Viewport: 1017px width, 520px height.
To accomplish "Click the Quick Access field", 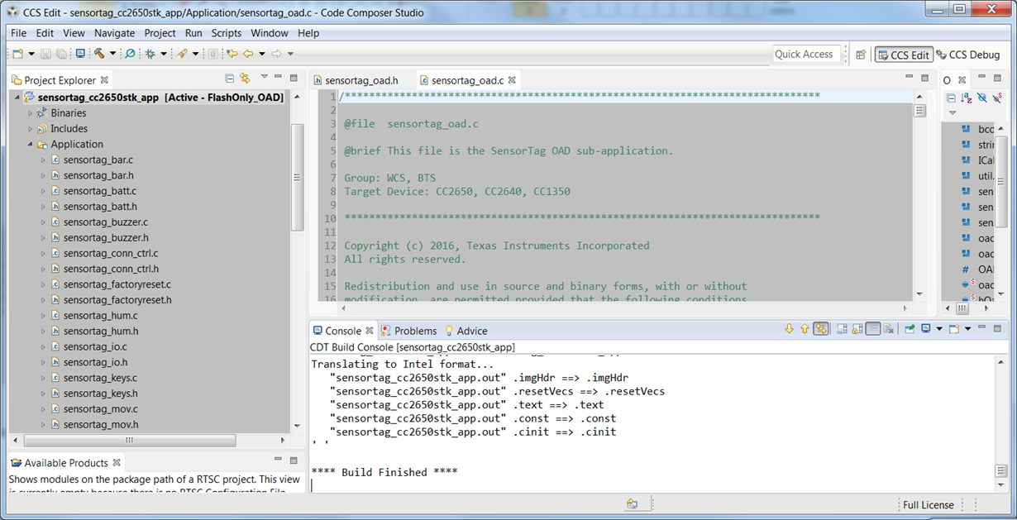I will click(806, 55).
